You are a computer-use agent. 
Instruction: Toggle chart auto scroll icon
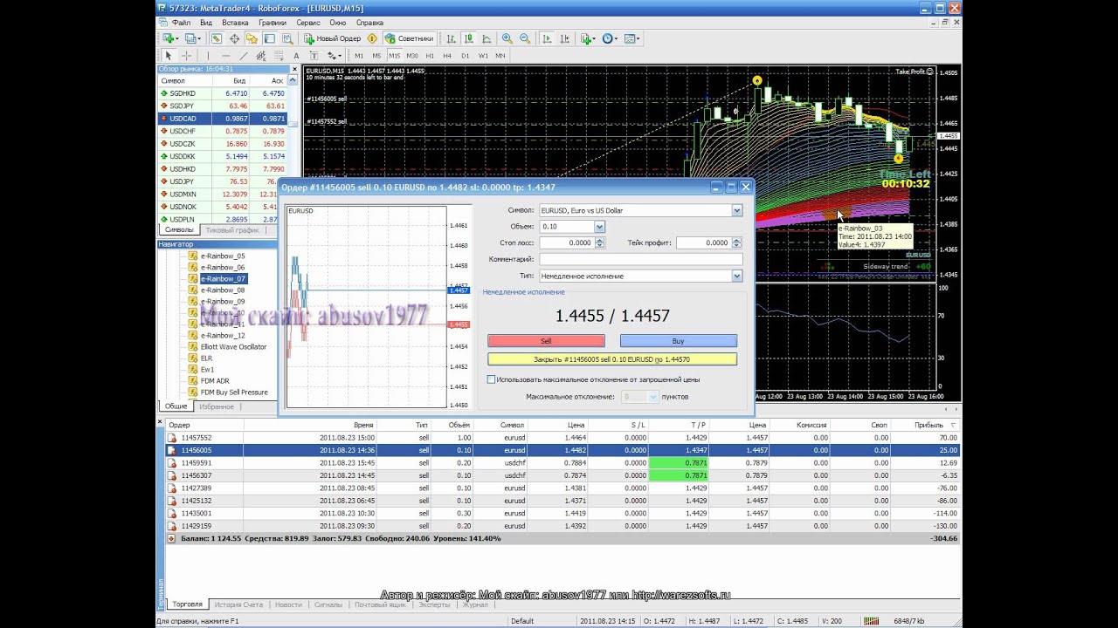click(547, 38)
